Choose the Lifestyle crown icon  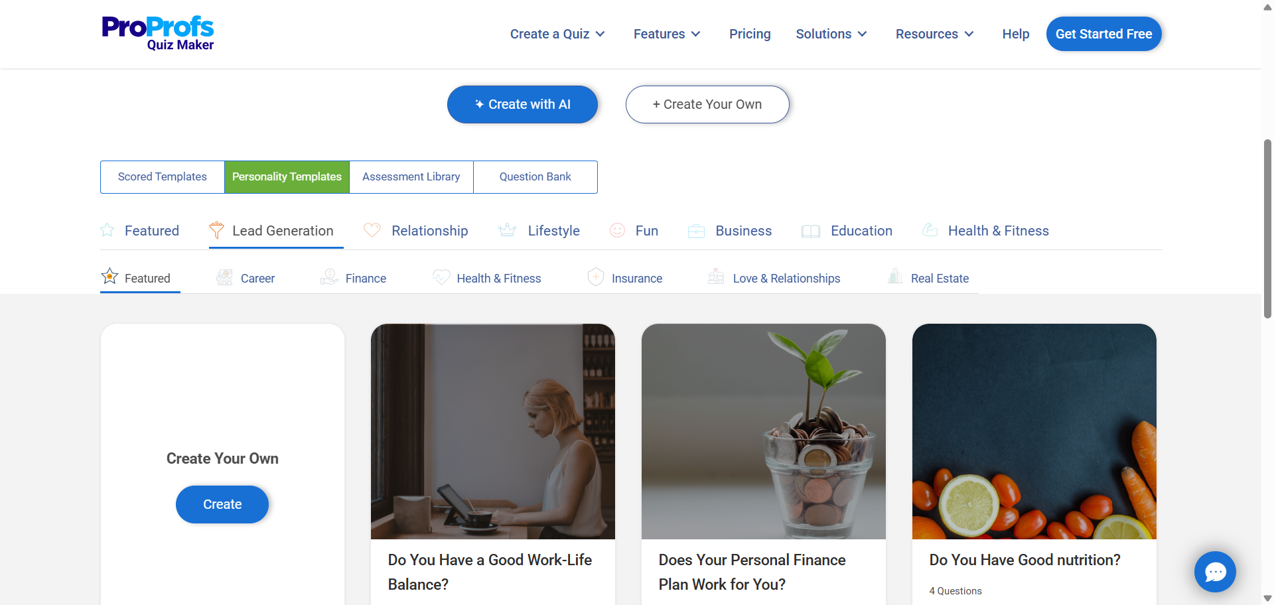click(x=508, y=230)
